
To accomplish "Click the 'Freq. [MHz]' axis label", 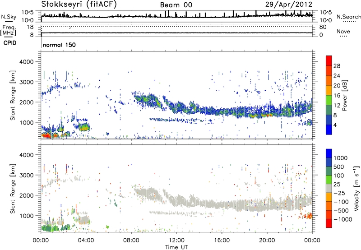I will (x=8, y=31).
